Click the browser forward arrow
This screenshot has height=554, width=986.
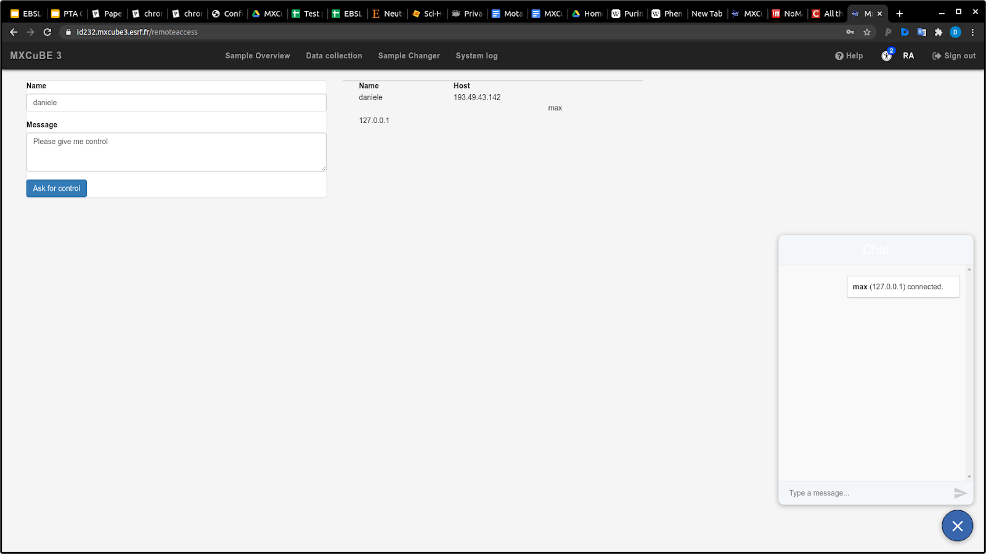point(30,32)
